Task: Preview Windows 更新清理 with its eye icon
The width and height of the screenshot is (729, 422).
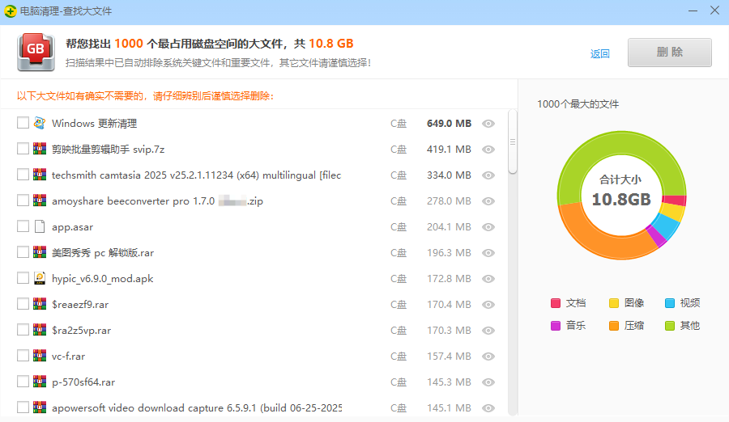Action: [488, 124]
